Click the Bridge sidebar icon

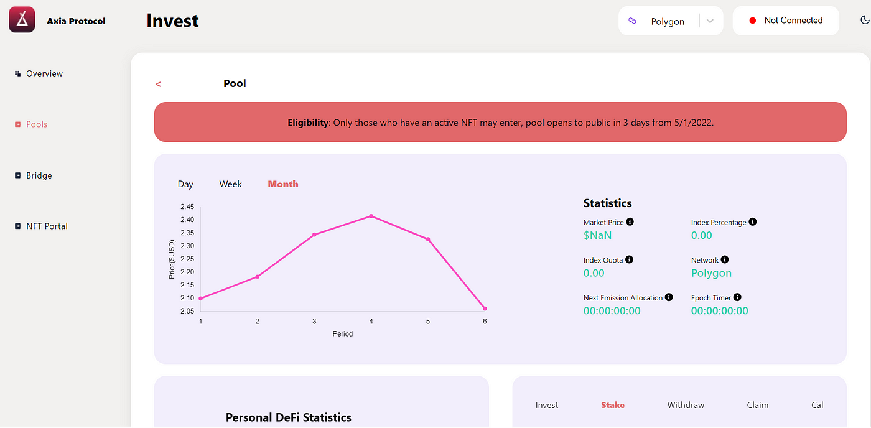pos(17,175)
